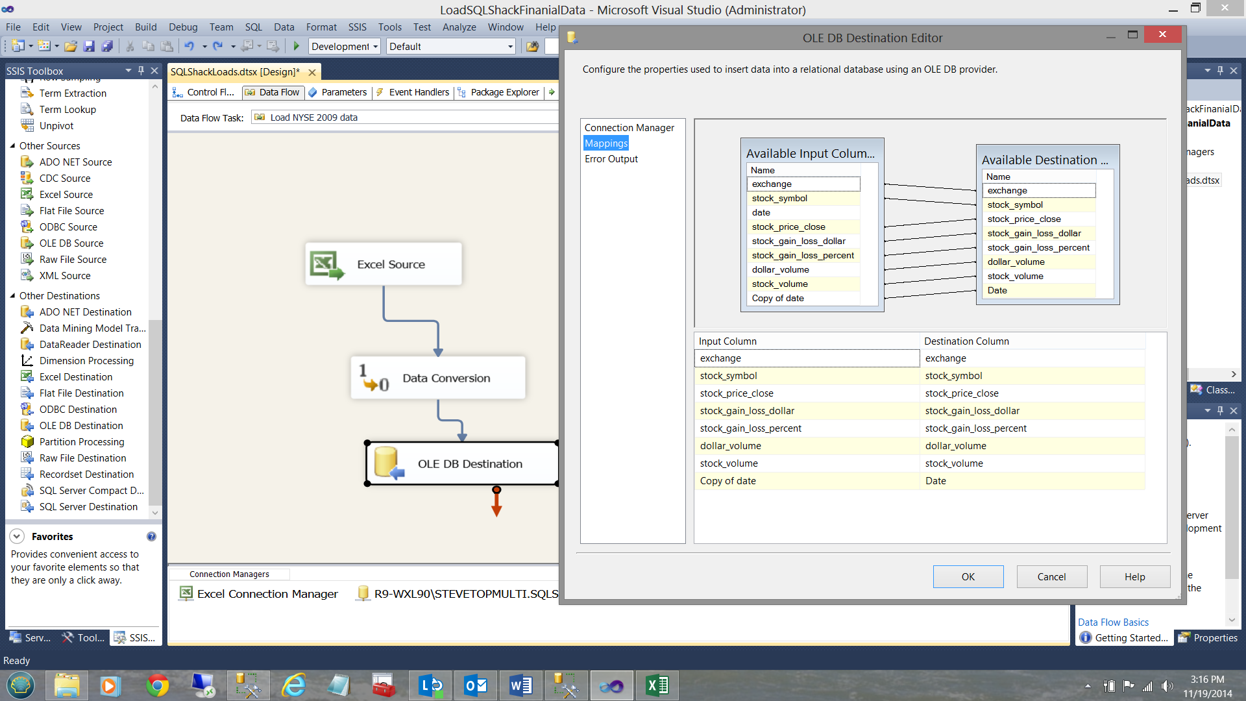This screenshot has width=1246, height=701.
Task: Switch to the Control Flow tab
Action: tap(203, 92)
